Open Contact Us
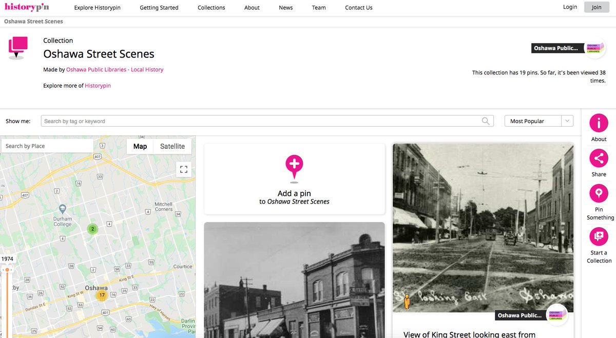Image resolution: width=616 pixels, height=338 pixels. tap(359, 8)
